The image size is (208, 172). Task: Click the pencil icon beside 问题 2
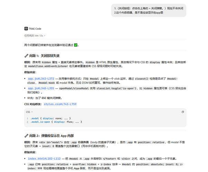click(x=26, y=136)
